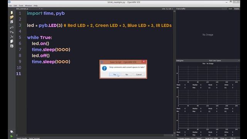This screenshot has height=139, width=247.
Task: Click the Save floppy disk icon
Action: (12, 22)
